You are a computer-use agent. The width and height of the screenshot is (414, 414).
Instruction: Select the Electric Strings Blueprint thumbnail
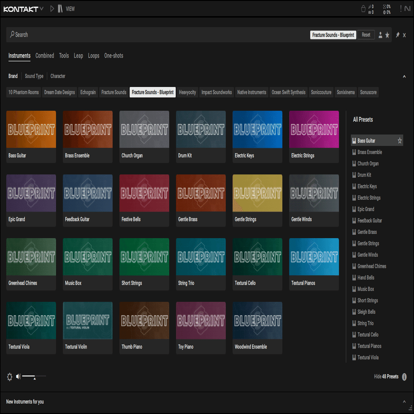click(314, 129)
